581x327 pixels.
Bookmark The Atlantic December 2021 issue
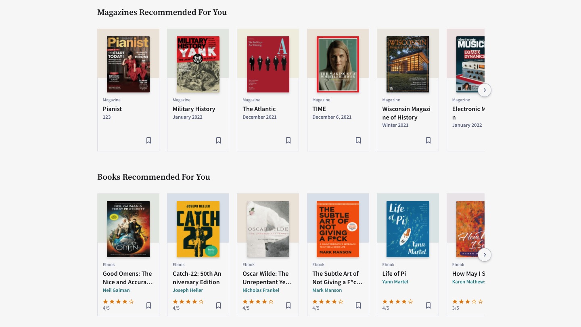click(288, 140)
